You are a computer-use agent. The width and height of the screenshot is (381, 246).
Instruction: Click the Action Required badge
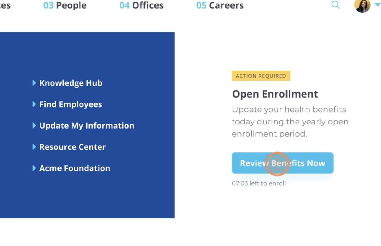click(261, 76)
